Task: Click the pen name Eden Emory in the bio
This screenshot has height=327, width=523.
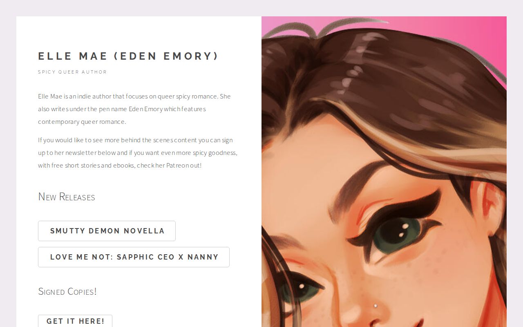Action: point(146,109)
